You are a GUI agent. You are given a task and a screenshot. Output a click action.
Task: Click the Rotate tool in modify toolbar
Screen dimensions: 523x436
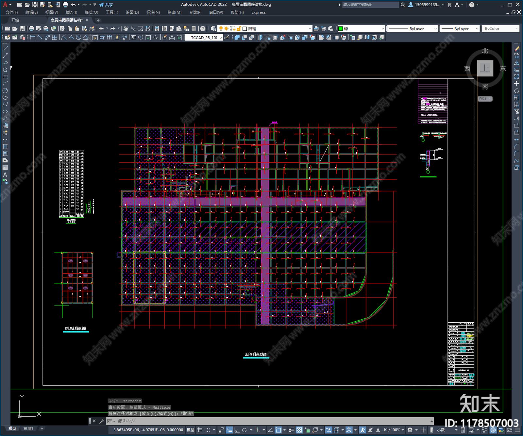point(516,91)
